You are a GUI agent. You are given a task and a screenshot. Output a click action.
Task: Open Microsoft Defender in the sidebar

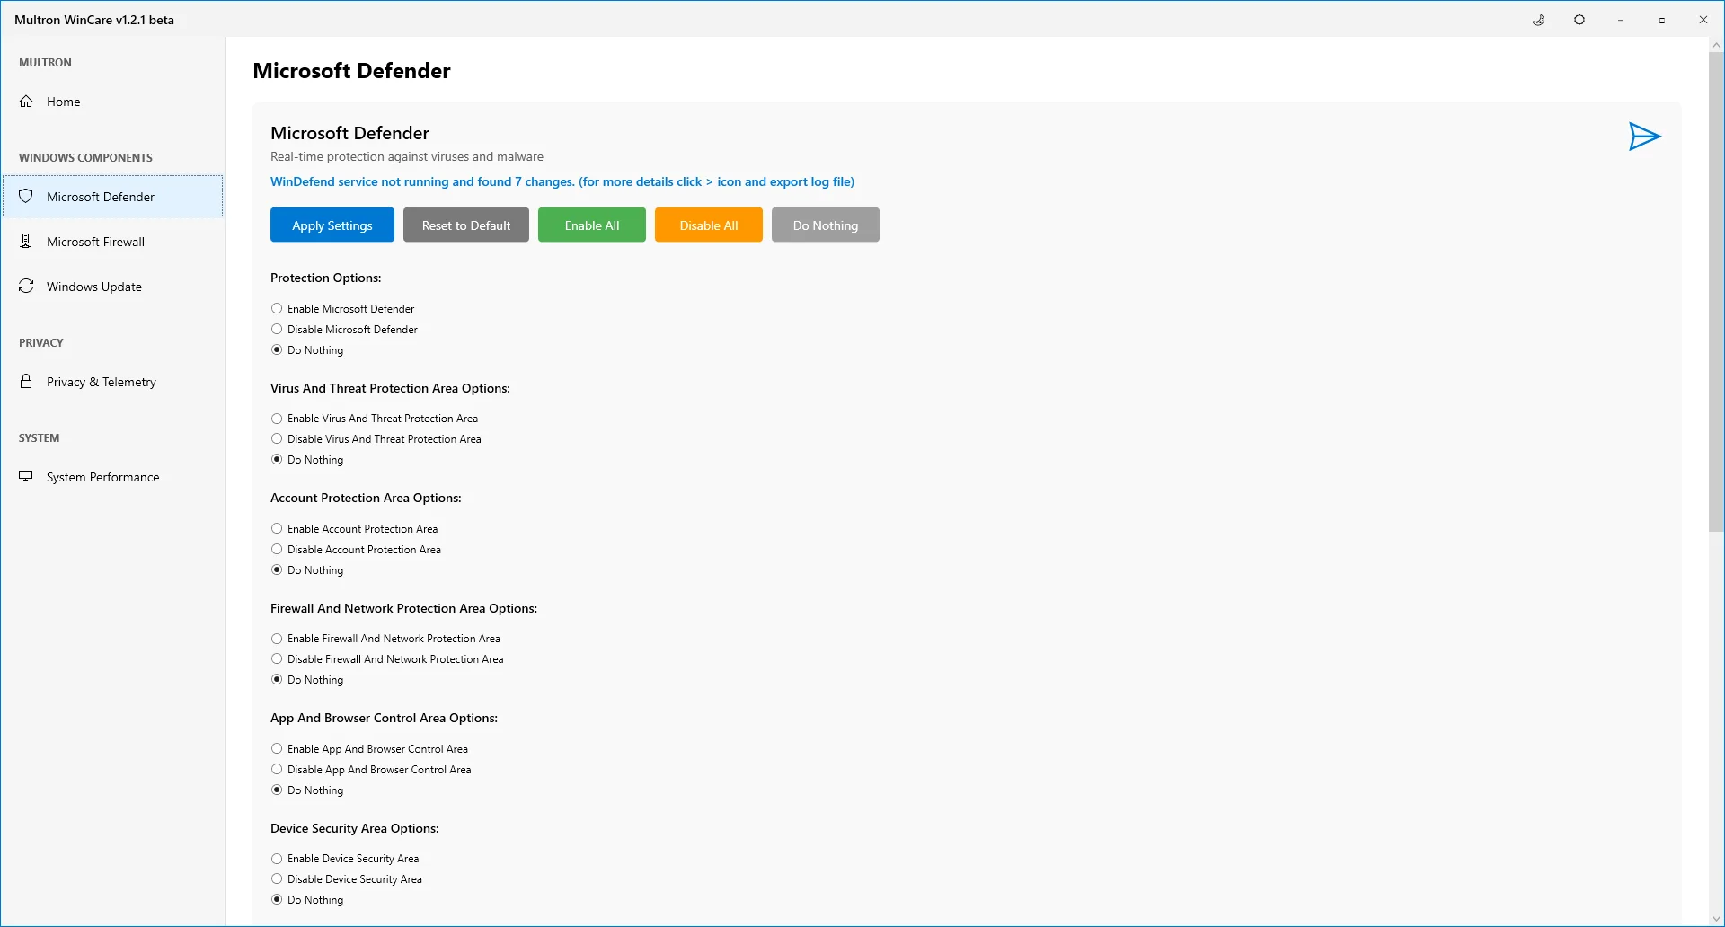[113, 197]
